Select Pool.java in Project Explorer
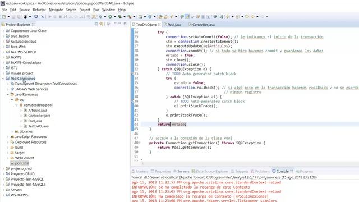This screenshot has width=359, height=202. pyautogui.click(x=35, y=121)
